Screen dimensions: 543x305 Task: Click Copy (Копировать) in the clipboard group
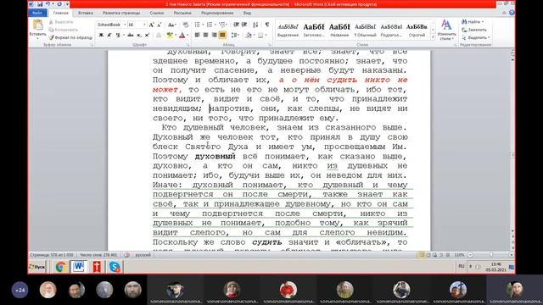[64, 30]
